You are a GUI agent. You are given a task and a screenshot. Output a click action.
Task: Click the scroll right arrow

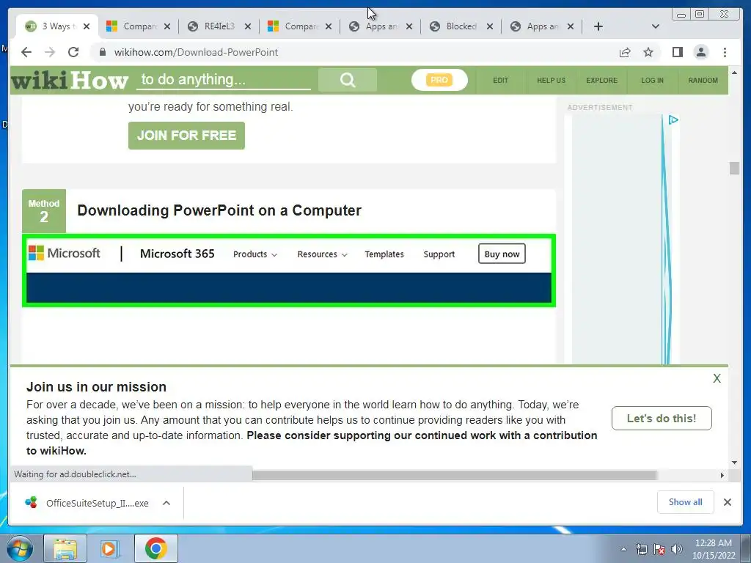click(722, 475)
